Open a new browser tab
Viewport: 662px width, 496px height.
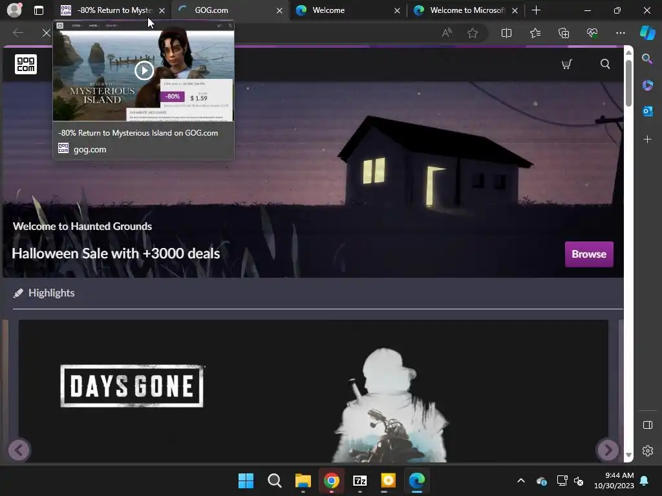pyautogui.click(x=536, y=10)
